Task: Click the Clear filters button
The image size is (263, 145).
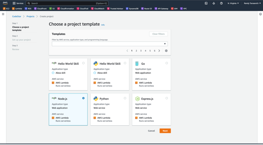Action: tap(158, 34)
